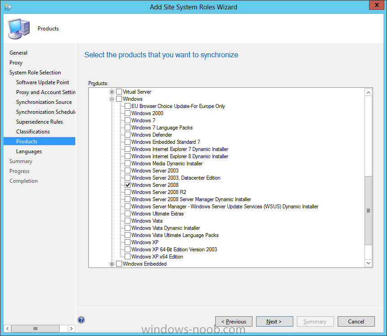Tick Windows 7 Language Packs checkbox

pos(128,127)
